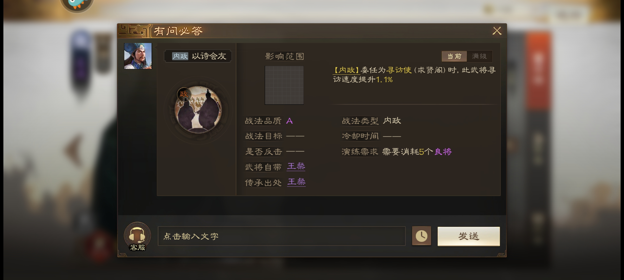Click the 良将 requirement text
This screenshot has width=624, height=280.
point(443,152)
